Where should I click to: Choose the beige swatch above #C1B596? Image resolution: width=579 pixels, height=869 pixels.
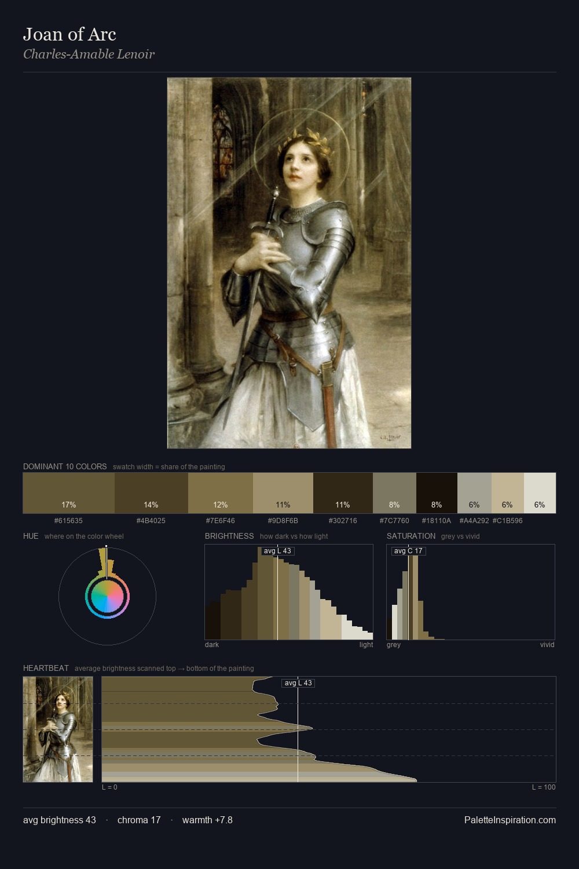pyautogui.click(x=507, y=493)
